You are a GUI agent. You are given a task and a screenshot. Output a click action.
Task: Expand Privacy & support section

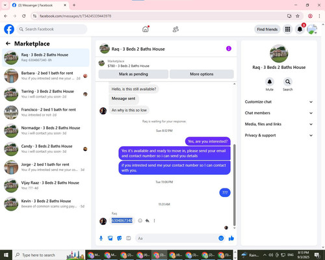tap(279, 135)
